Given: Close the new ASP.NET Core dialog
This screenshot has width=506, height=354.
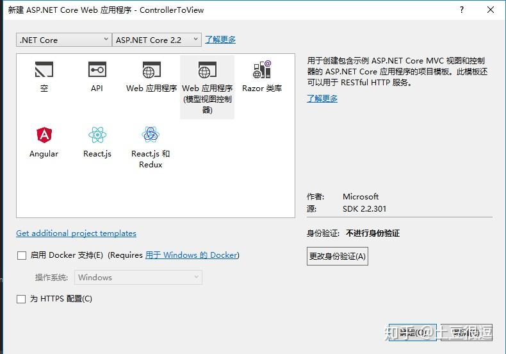Looking at the screenshot, I should (491, 10).
